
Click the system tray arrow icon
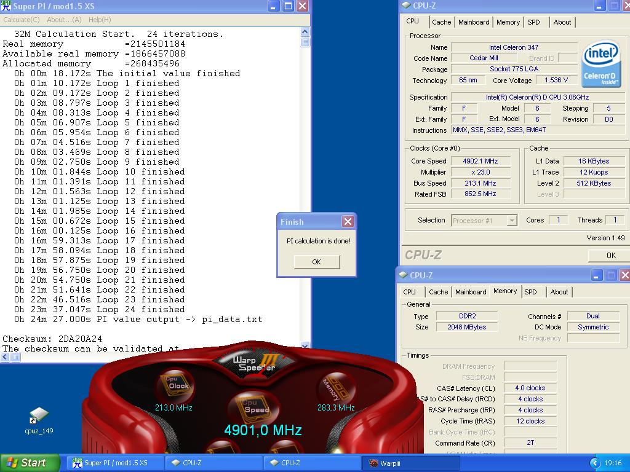click(x=595, y=463)
